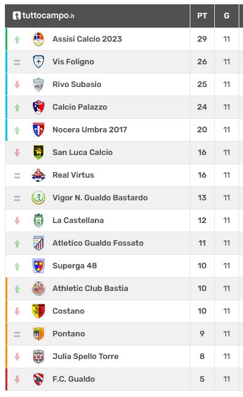
Task: Click the Assisi Calcio 2023 team crest
Action: (x=39, y=39)
